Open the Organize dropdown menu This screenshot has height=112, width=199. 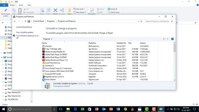(48, 39)
